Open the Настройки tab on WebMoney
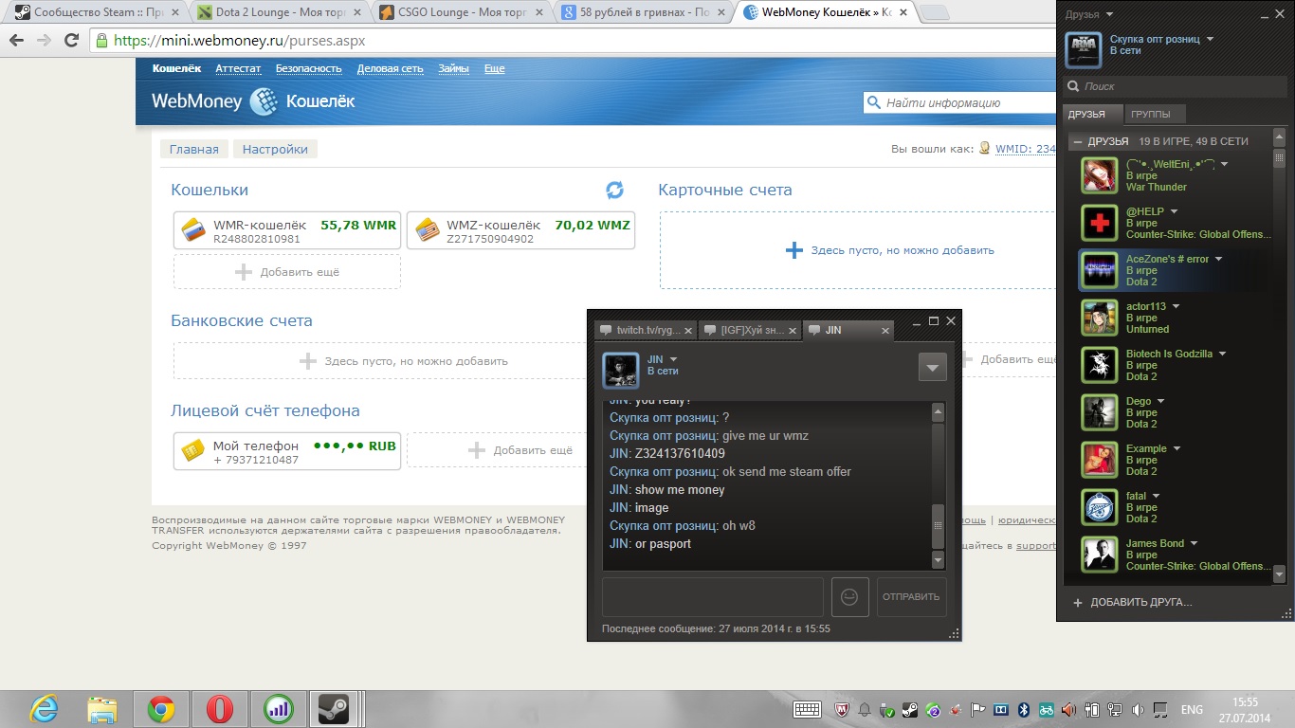Image resolution: width=1295 pixels, height=728 pixels. 275,149
